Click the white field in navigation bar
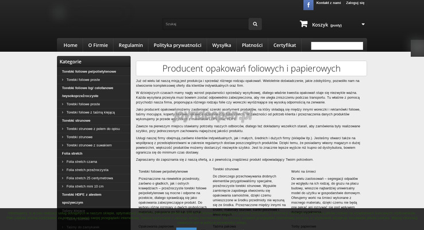The image size is (424, 230). 337,45
